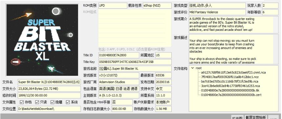Toggle the 系统 file attribute checkbox
The width and height of the screenshot is (282, 119).
[68, 102]
